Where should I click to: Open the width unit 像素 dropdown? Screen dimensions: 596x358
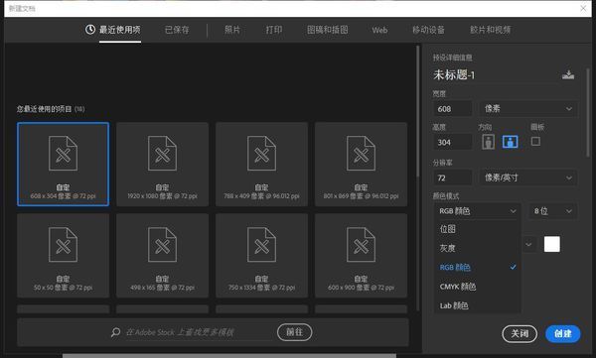(x=528, y=108)
